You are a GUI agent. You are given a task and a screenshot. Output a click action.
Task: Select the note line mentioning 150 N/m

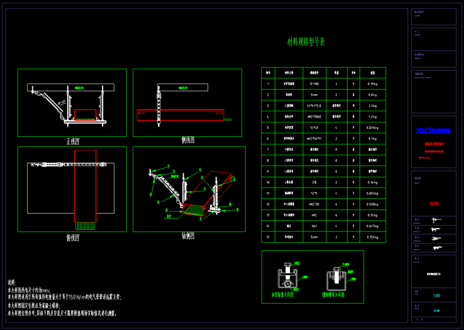pyautogui.click(x=64, y=296)
